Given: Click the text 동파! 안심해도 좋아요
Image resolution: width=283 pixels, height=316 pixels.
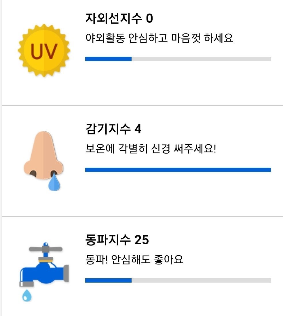Looking at the screenshot, I should (x=134, y=260).
